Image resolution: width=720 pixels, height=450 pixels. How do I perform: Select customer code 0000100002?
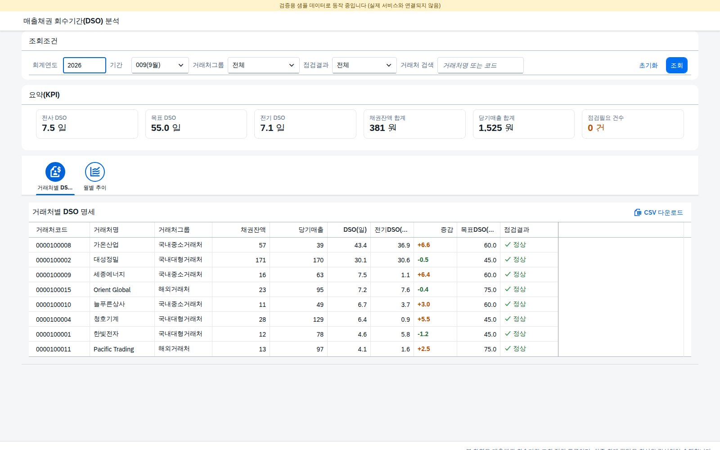[54, 260]
